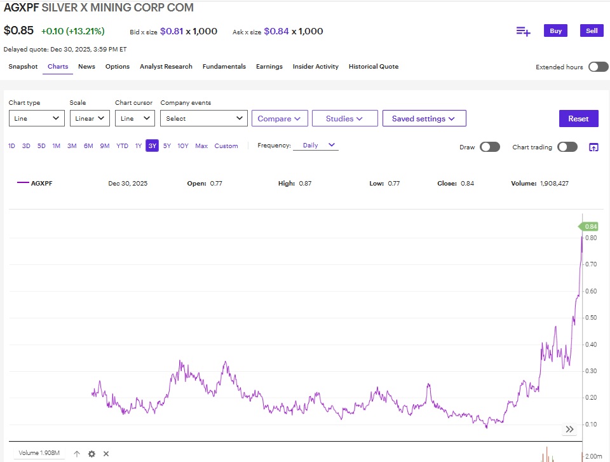The image size is (610, 462).
Task: Select the active 3Y range
Action: 152,146
